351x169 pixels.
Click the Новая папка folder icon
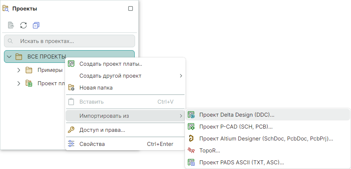71,88
